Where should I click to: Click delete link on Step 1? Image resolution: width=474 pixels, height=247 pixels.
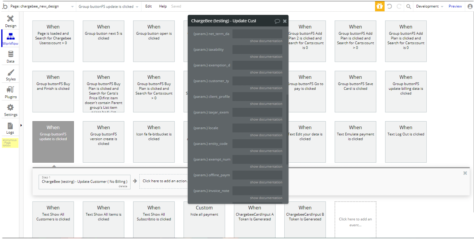123,186
